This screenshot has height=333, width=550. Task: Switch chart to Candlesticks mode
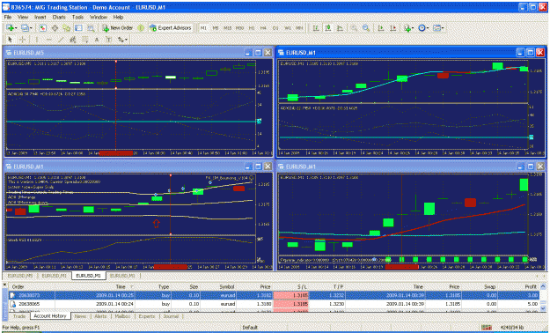point(328,28)
